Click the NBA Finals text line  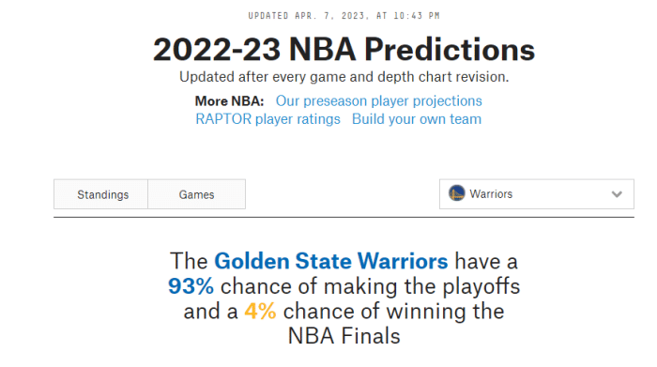[x=344, y=336]
